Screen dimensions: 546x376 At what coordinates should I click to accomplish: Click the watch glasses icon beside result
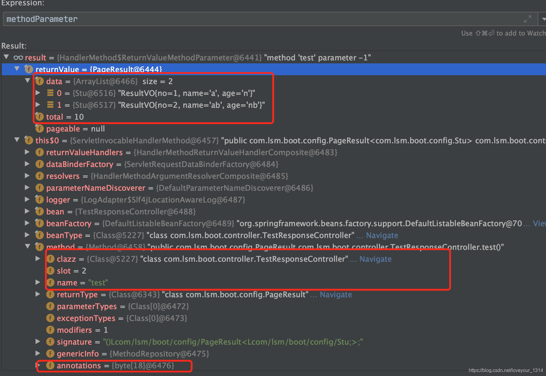click(18, 57)
